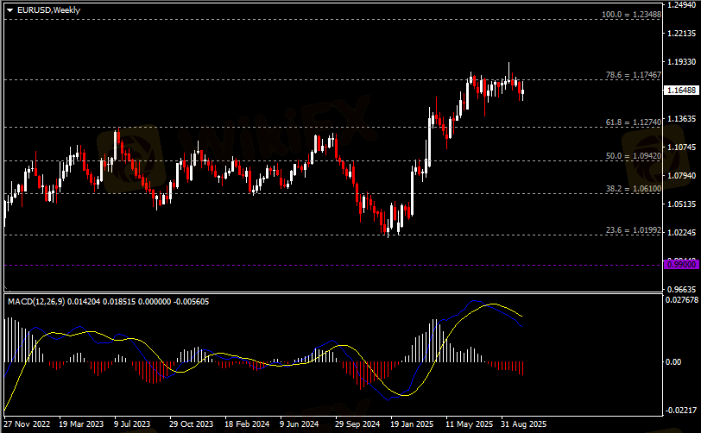Select the 19 Jan 2025 date on timeline
This screenshot has height=433, width=701.
tap(412, 424)
